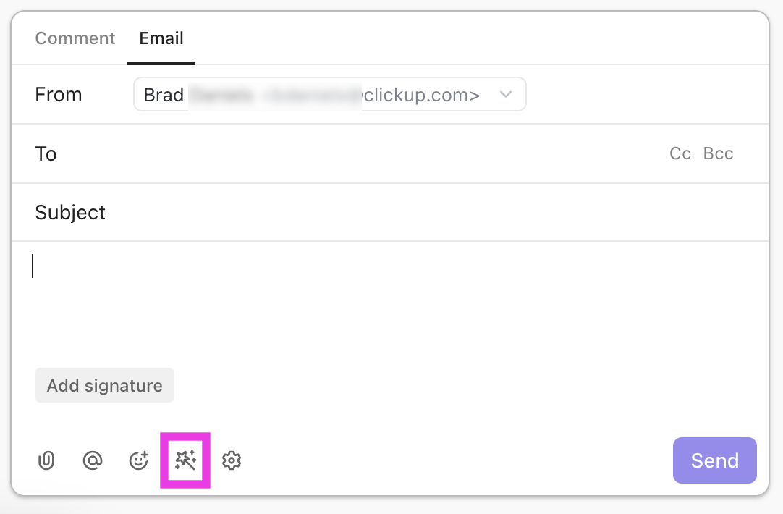Viewport: 783px width, 514px height.
Task: Expand the From address chevron
Action: 507,95
